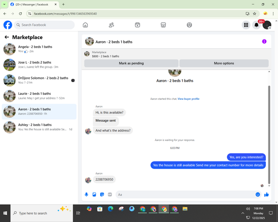Click the Search Facebook field
This screenshot has width=278, height=222.
coord(44,25)
